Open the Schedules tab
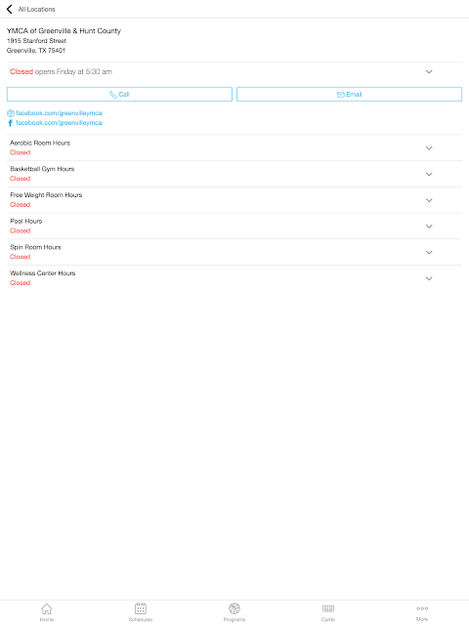The image size is (469, 625). [141, 612]
